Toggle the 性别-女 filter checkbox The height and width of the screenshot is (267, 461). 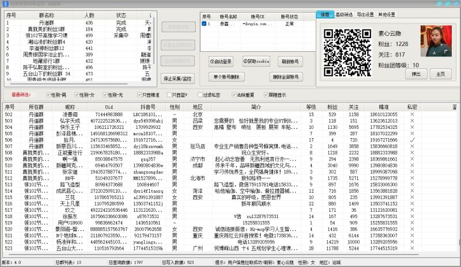pos(77,94)
